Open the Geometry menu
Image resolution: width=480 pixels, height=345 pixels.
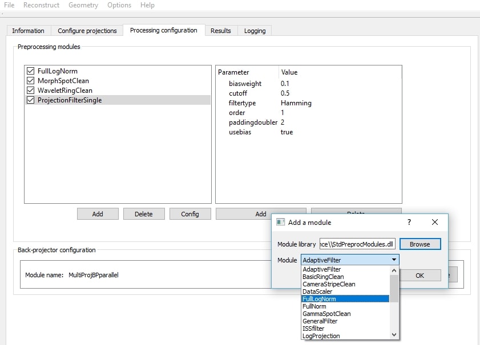83,5
